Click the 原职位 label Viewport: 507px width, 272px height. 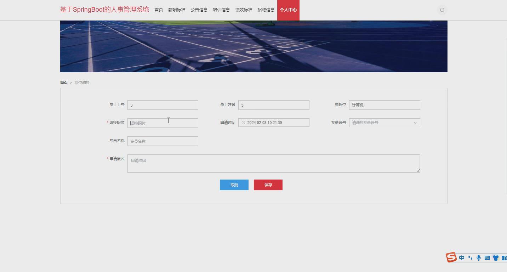pos(340,105)
